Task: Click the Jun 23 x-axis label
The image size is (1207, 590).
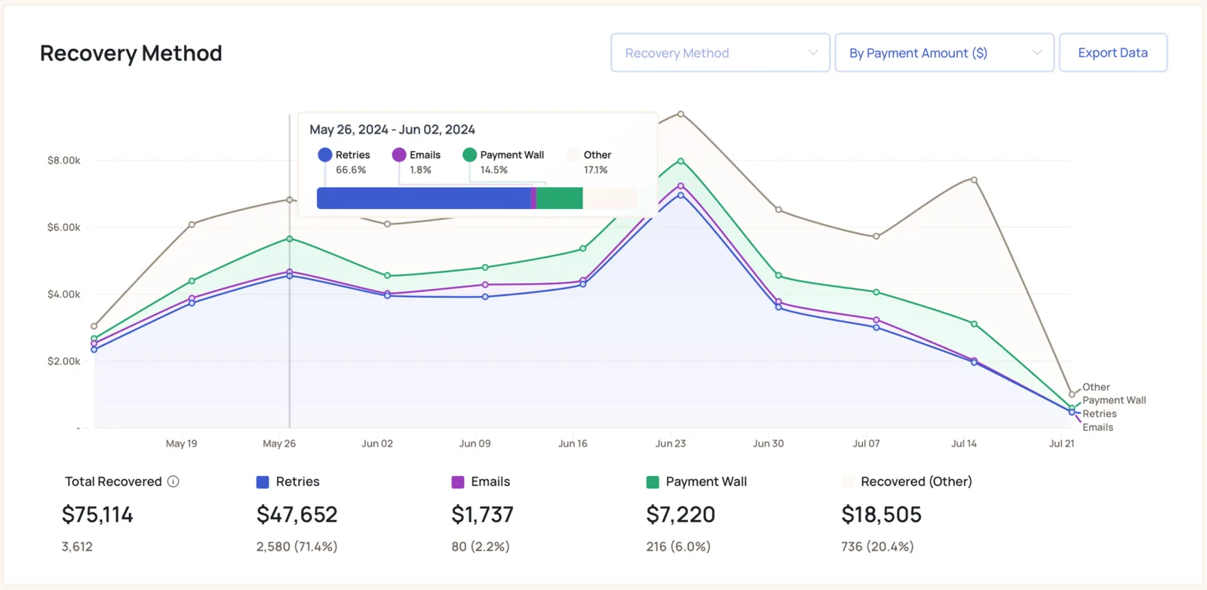Action: click(671, 444)
